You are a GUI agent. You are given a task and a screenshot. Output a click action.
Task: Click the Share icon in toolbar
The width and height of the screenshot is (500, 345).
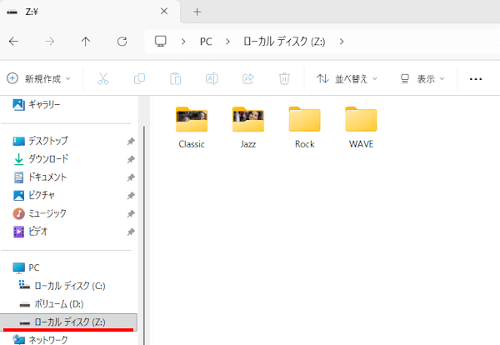pyautogui.click(x=248, y=78)
